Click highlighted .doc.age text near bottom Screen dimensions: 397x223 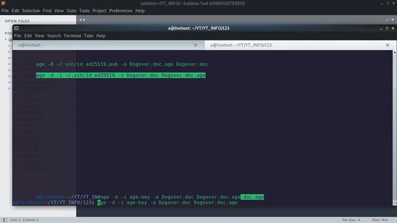pos(252,197)
